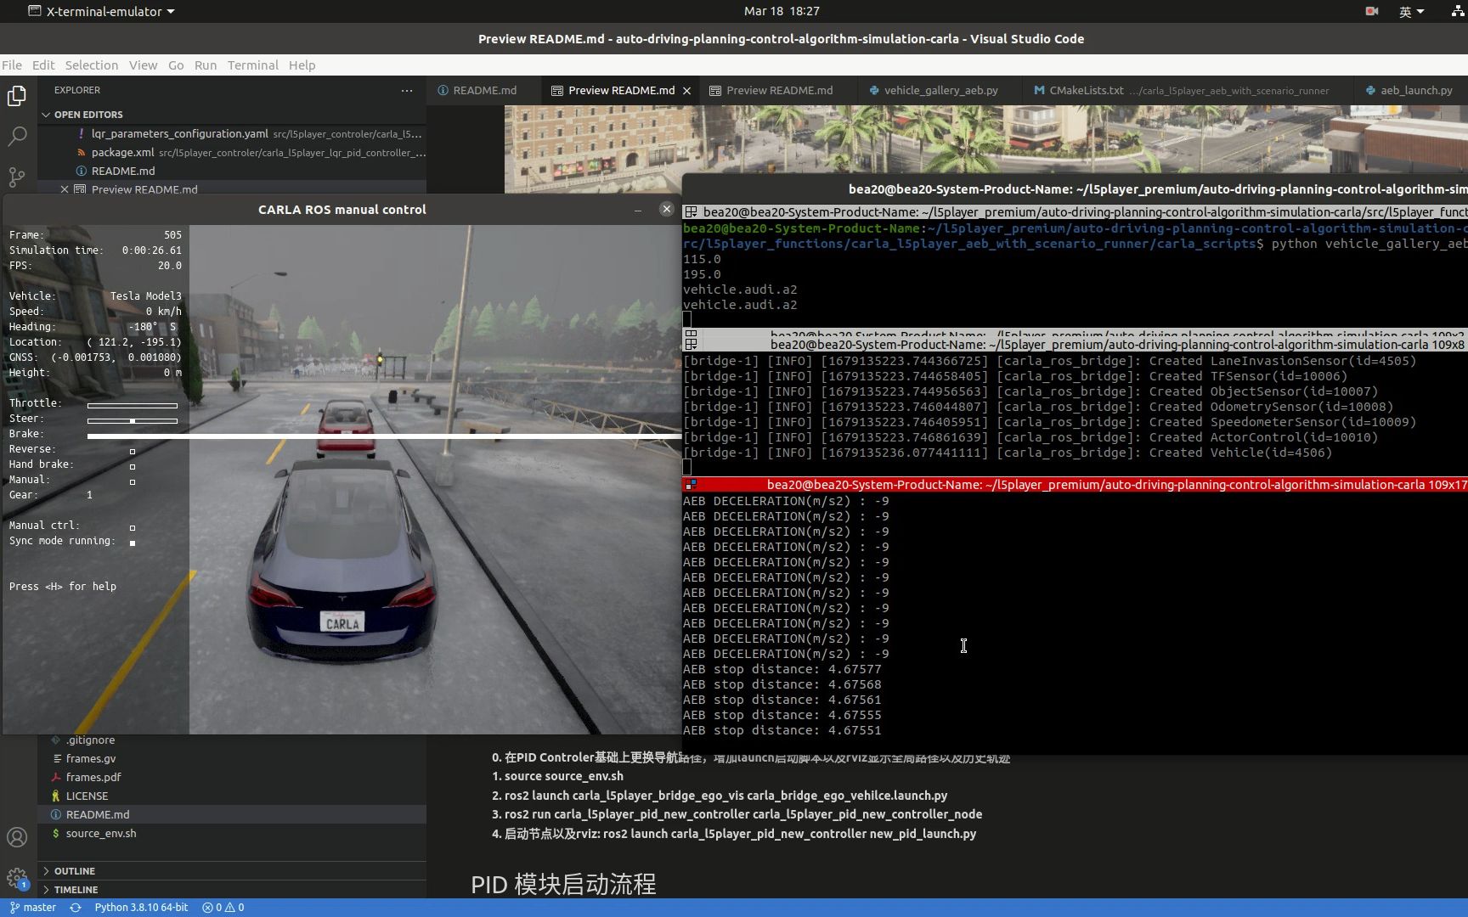This screenshot has width=1468, height=917.
Task: Switch to the aeb_launch.py tab
Action: (1409, 90)
